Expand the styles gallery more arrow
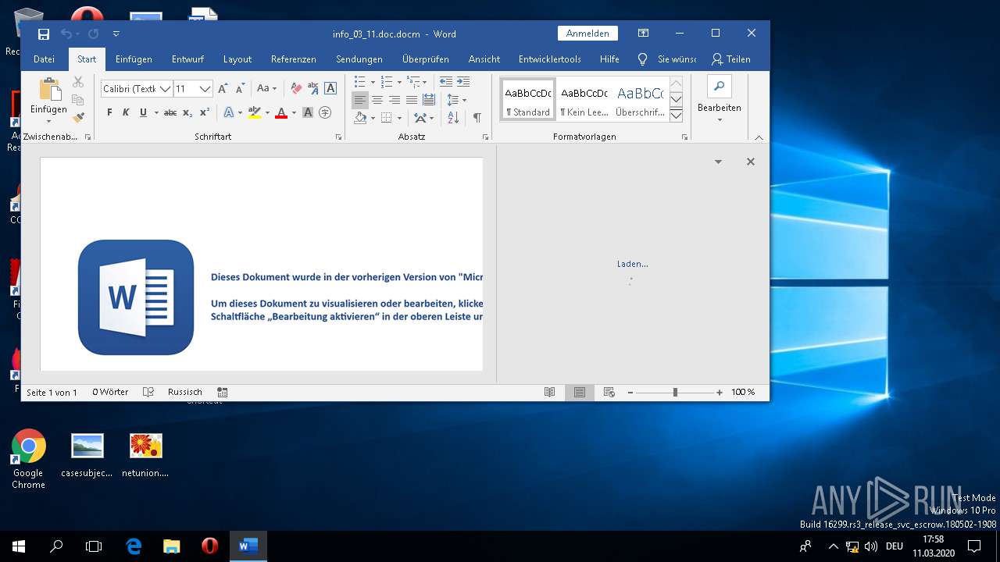 coord(677,116)
